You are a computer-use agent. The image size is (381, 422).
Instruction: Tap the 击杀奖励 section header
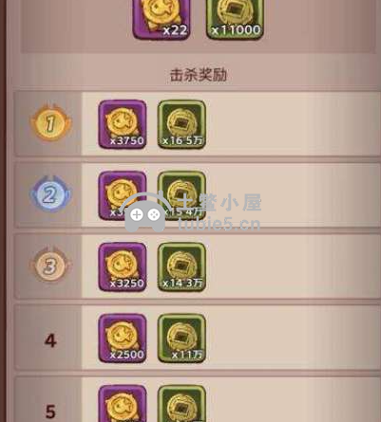point(199,75)
